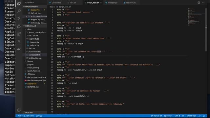Close the script_test.sh tab

(101, 3)
